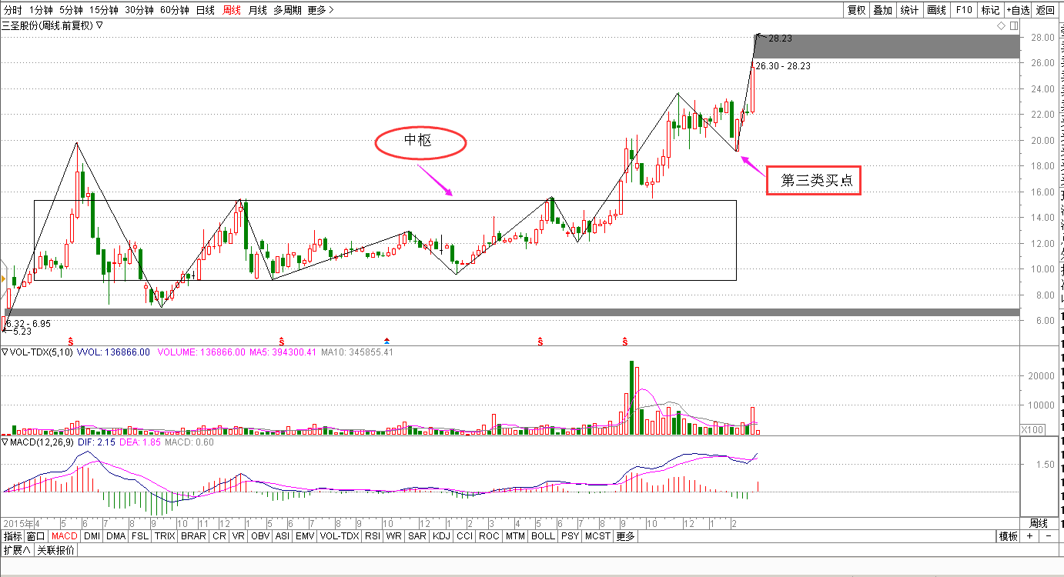Click the 复权 adjustment button

[x=856, y=10]
